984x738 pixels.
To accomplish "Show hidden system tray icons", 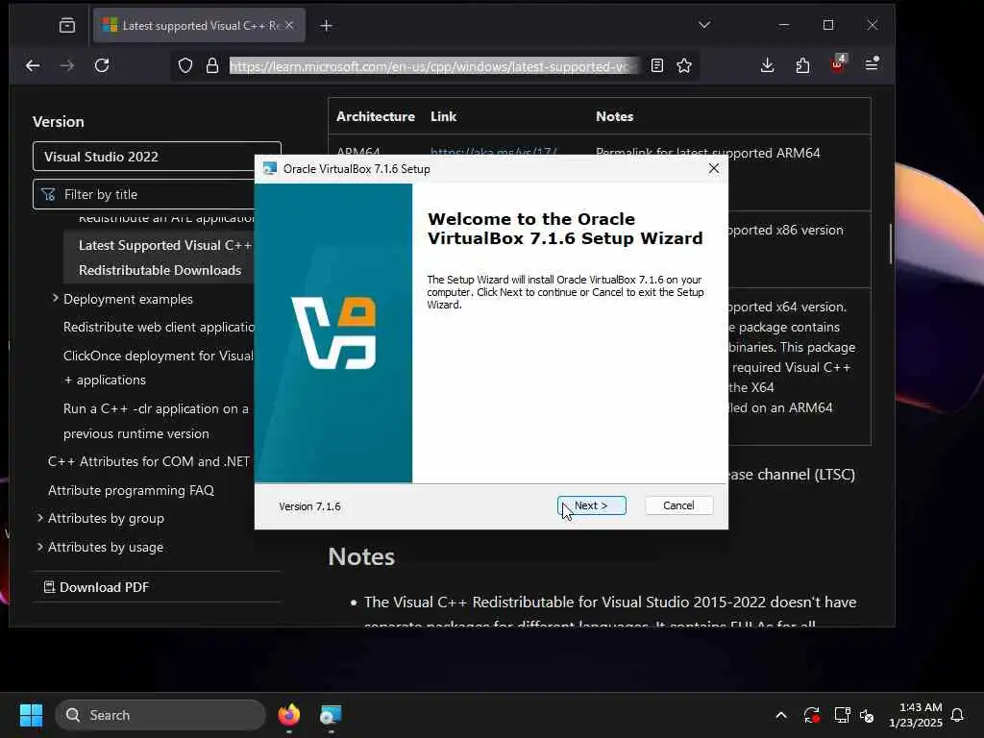I will point(780,715).
